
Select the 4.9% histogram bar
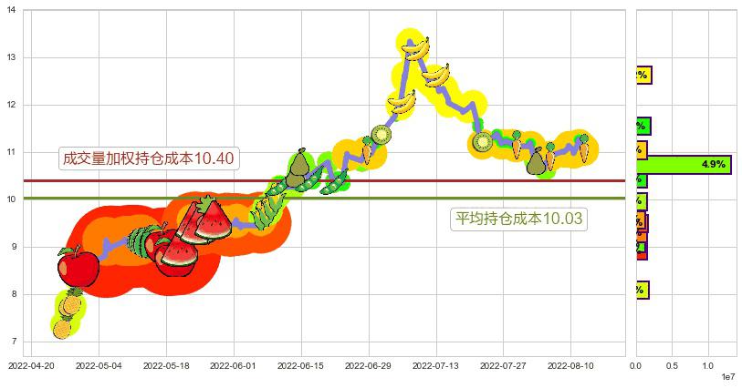click(x=685, y=165)
